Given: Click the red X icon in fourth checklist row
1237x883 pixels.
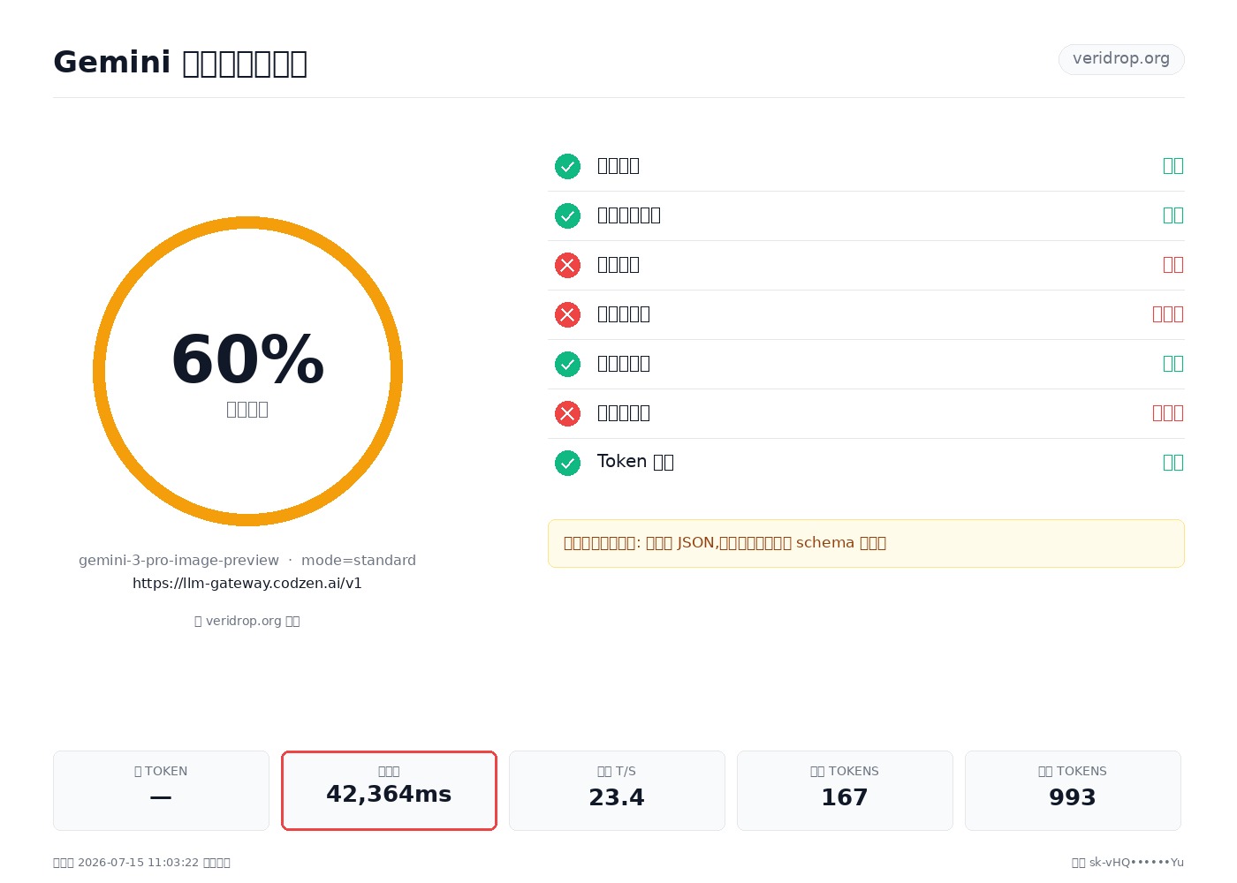Looking at the screenshot, I should (x=567, y=314).
